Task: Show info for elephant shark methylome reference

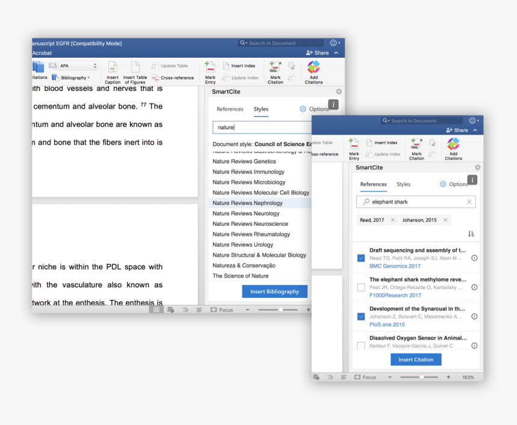Action: pos(474,287)
